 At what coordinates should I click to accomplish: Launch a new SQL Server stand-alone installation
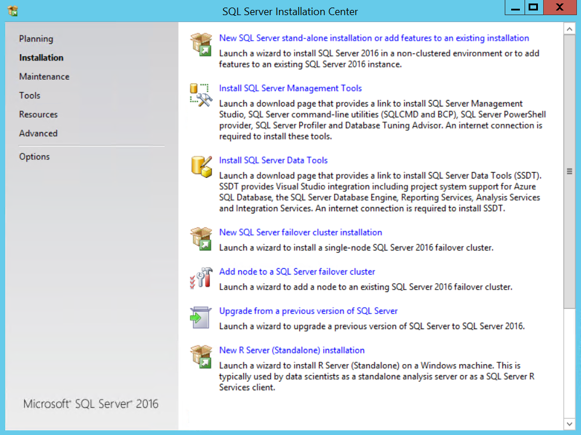(x=374, y=37)
